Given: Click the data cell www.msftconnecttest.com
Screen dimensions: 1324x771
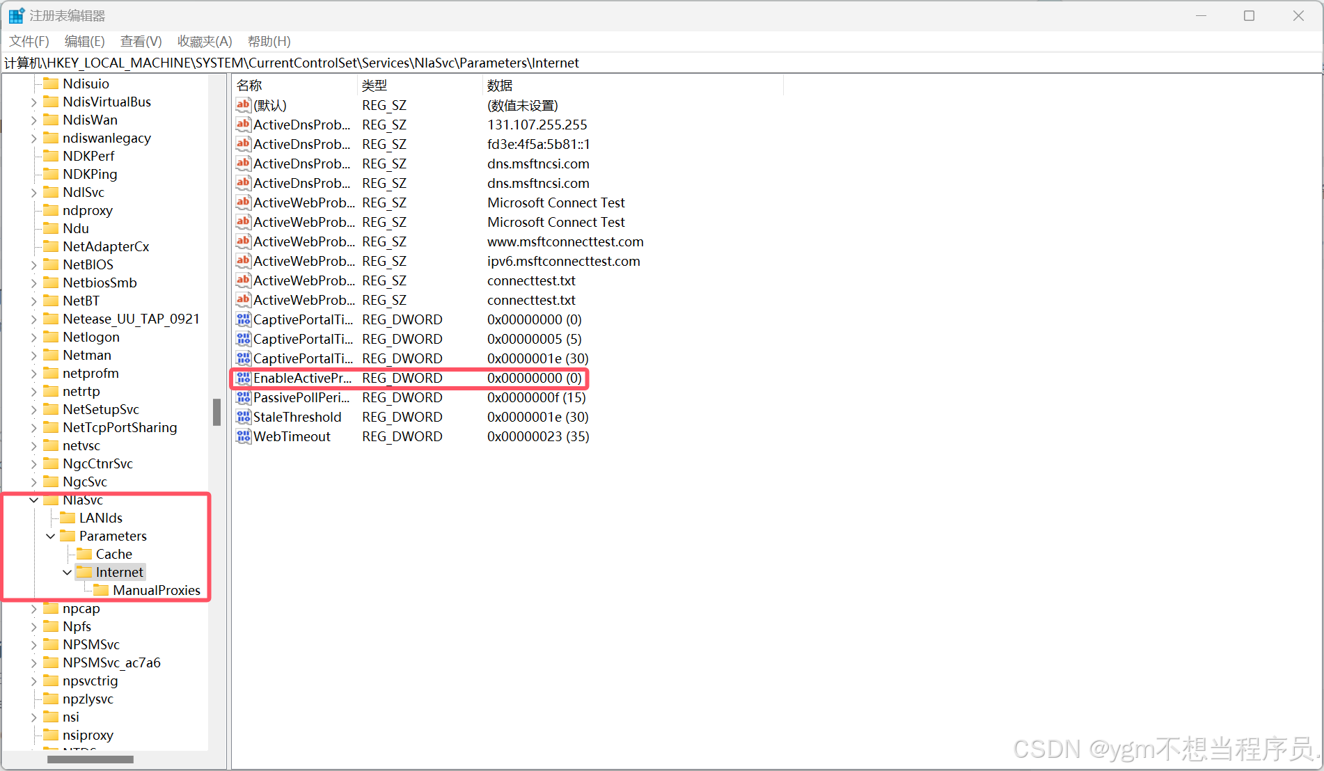Looking at the screenshot, I should coord(565,241).
